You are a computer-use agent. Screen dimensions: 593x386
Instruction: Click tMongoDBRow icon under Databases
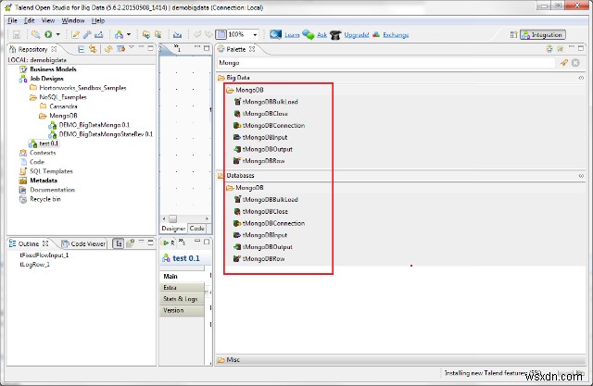237,258
